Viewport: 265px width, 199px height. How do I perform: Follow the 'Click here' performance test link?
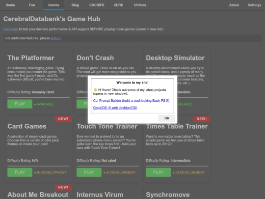[11, 29]
